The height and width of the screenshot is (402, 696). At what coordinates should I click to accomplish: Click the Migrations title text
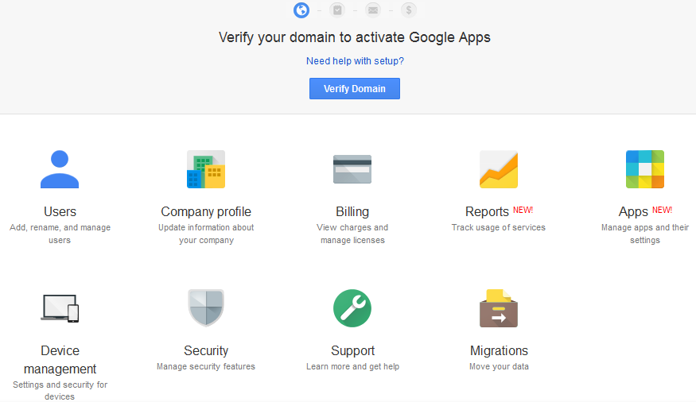tap(499, 350)
